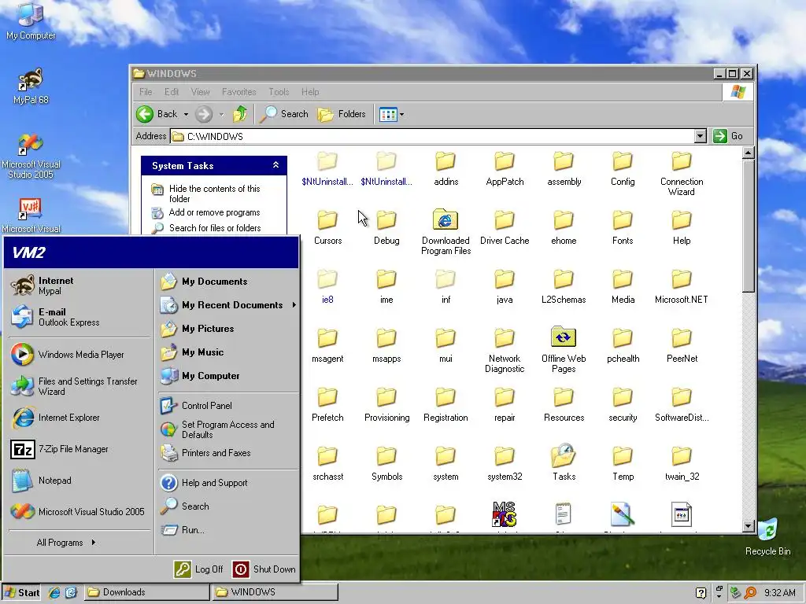Viewport: 806px width, 604px height.
Task: Click Search in Explorer toolbar
Action: (x=283, y=114)
